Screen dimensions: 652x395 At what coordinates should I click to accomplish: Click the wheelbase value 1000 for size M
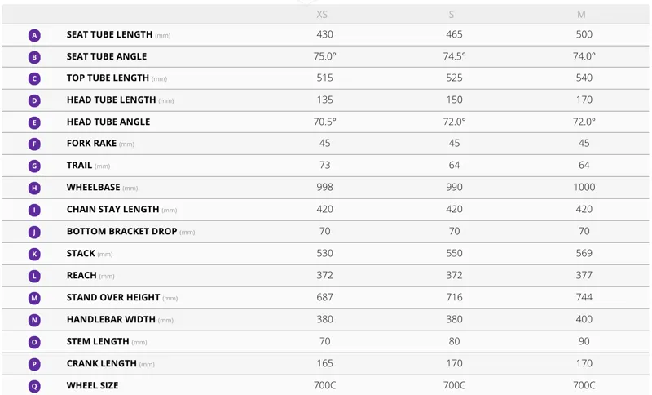(584, 187)
